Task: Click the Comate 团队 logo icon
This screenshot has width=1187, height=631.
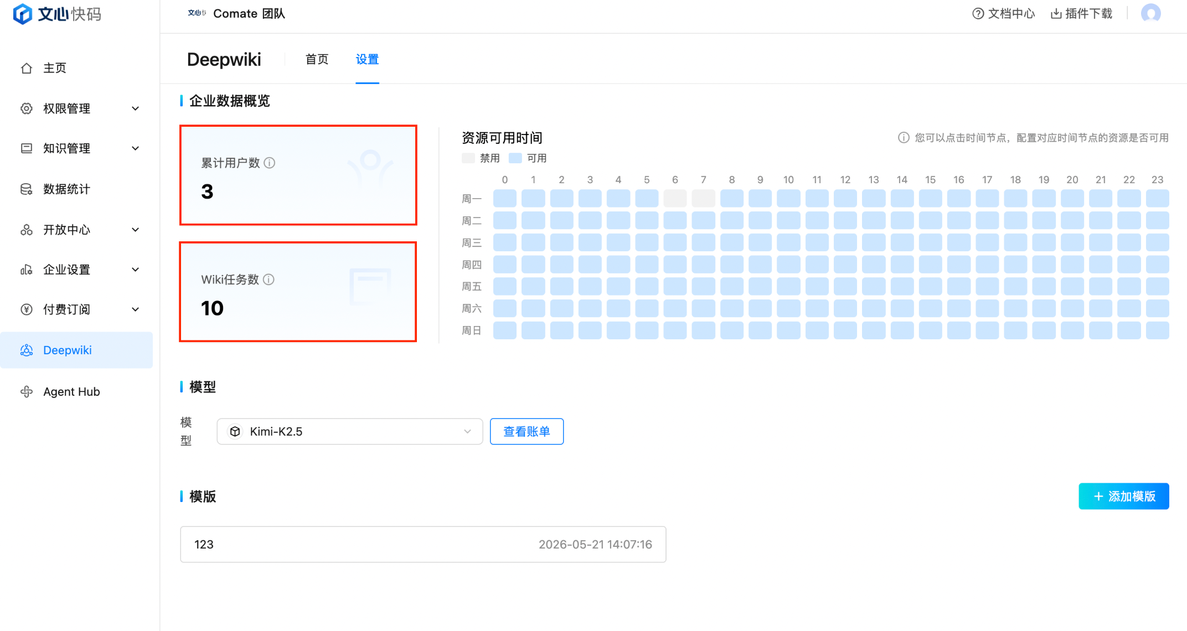Action: tap(197, 13)
